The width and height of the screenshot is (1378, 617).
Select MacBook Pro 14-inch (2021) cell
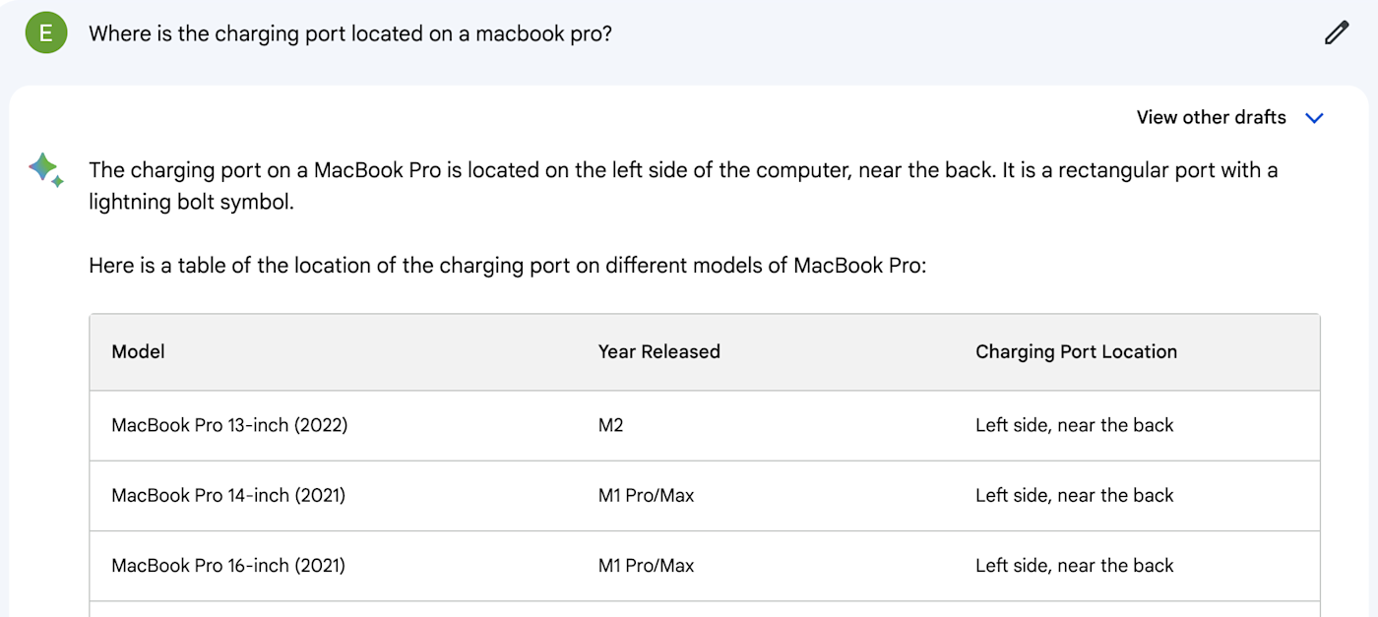click(x=228, y=495)
